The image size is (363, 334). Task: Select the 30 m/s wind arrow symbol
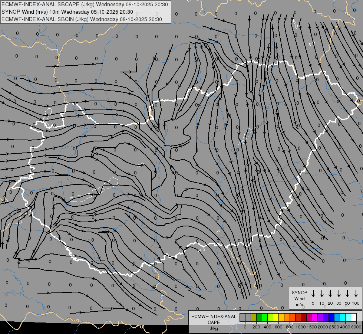pyautogui.click(x=339, y=294)
